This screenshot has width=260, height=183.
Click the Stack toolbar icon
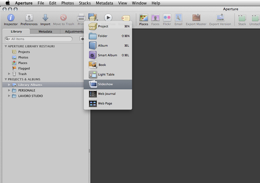242,18
